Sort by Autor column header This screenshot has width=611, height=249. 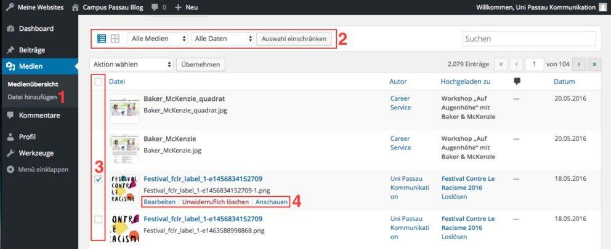[398, 81]
